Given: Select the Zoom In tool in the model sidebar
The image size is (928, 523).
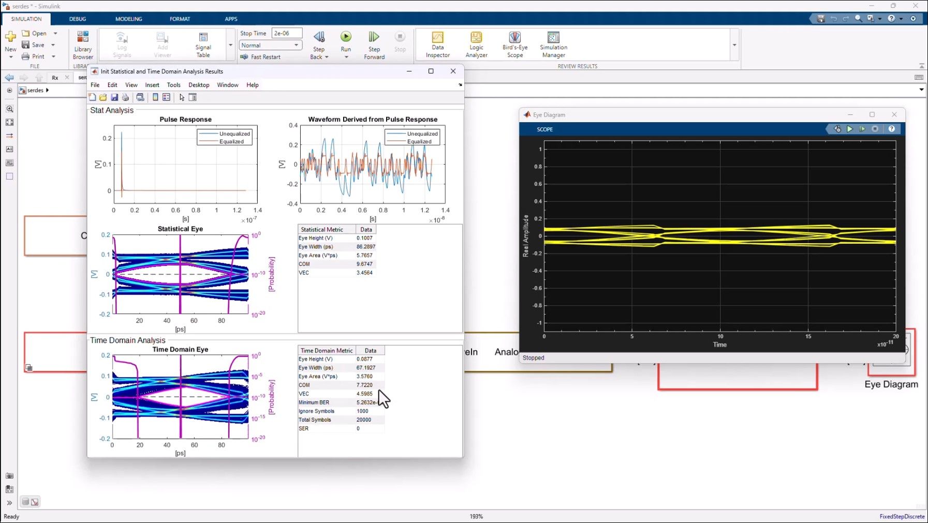Looking at the screenshot, I should tap(9, 109).
